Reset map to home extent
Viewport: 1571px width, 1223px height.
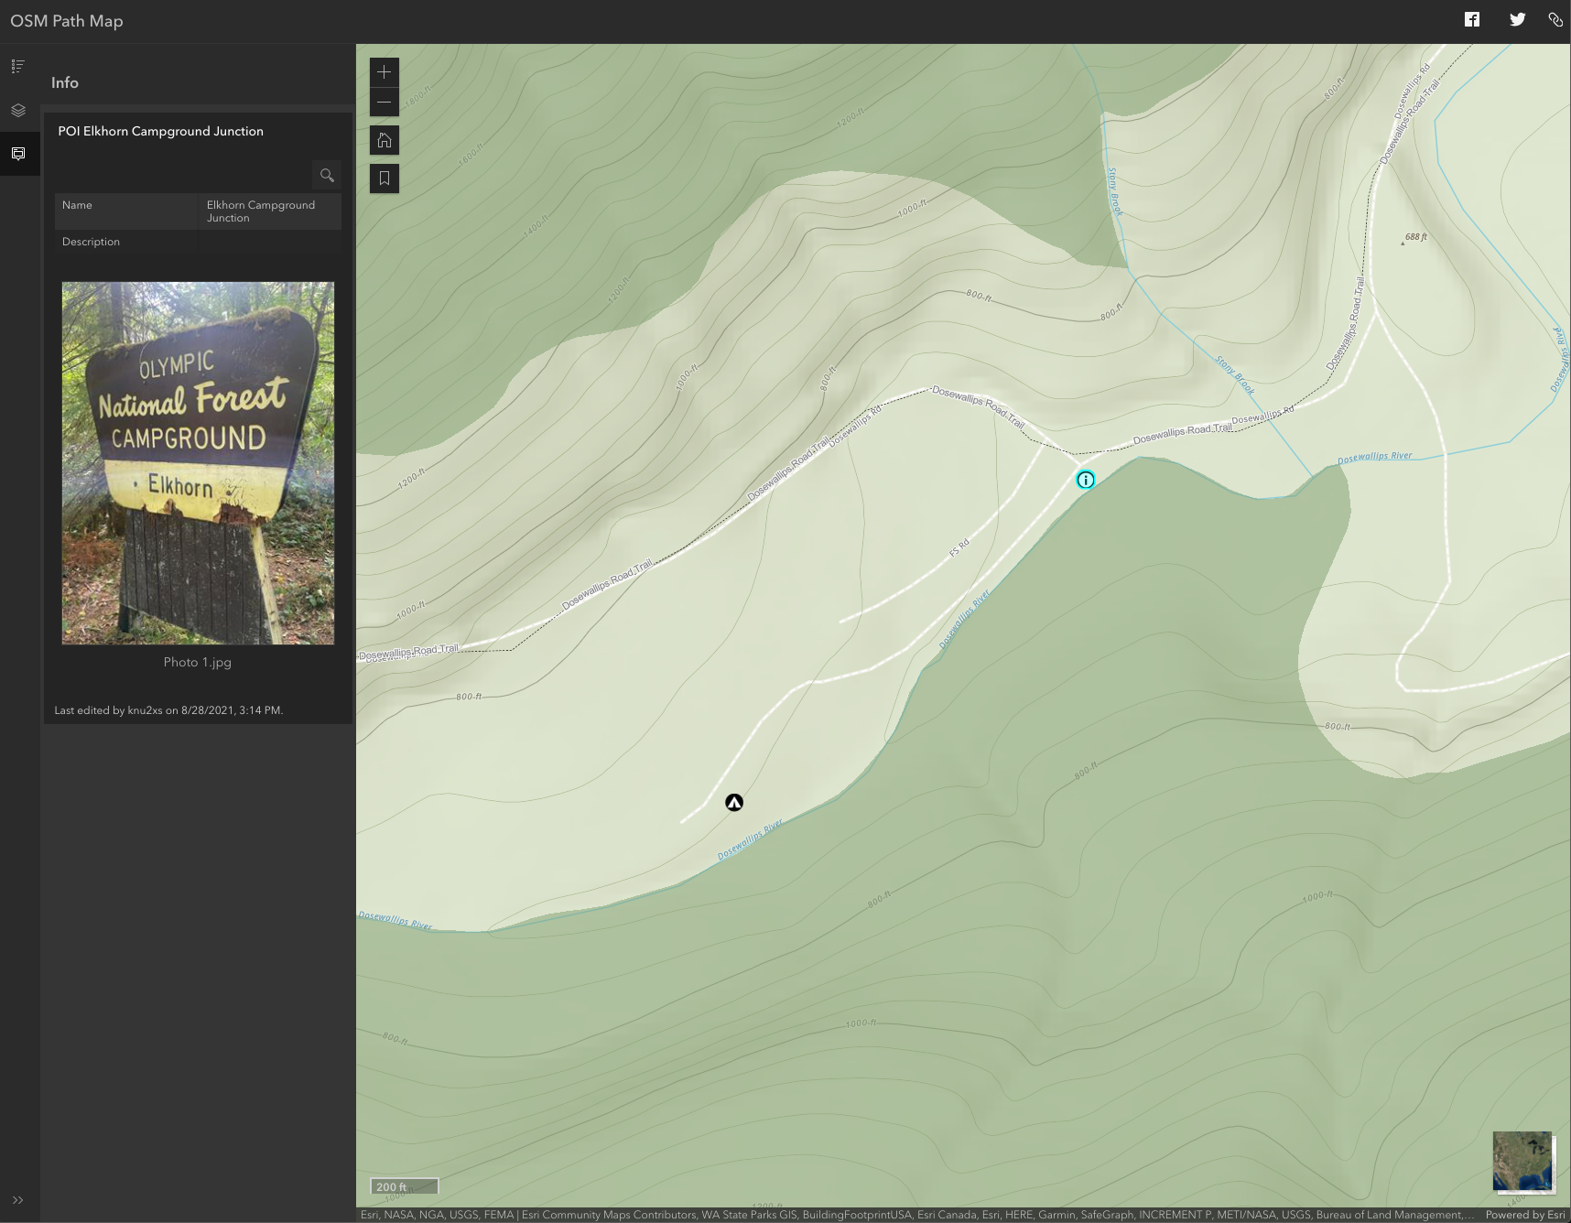pos(385,141)
